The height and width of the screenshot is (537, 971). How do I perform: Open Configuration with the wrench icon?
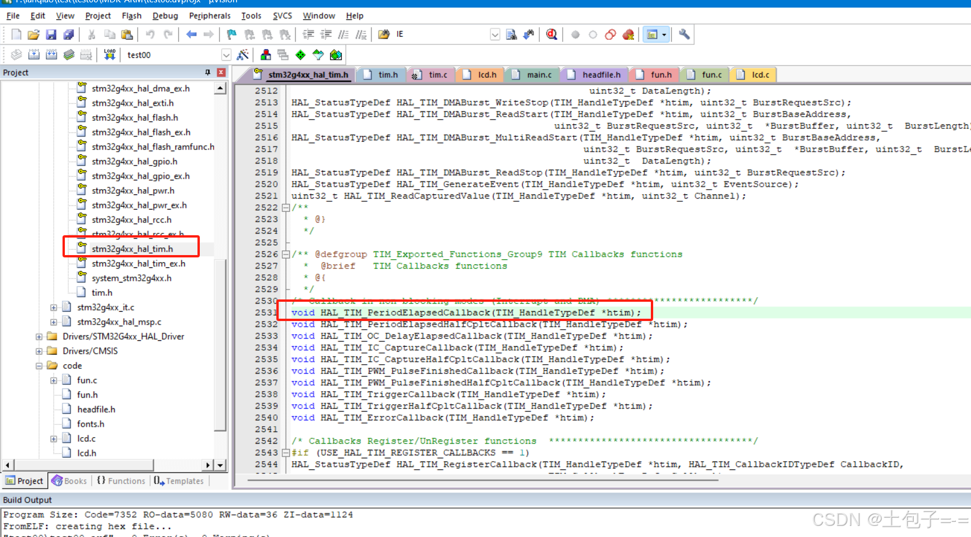[x=684, y=34]
